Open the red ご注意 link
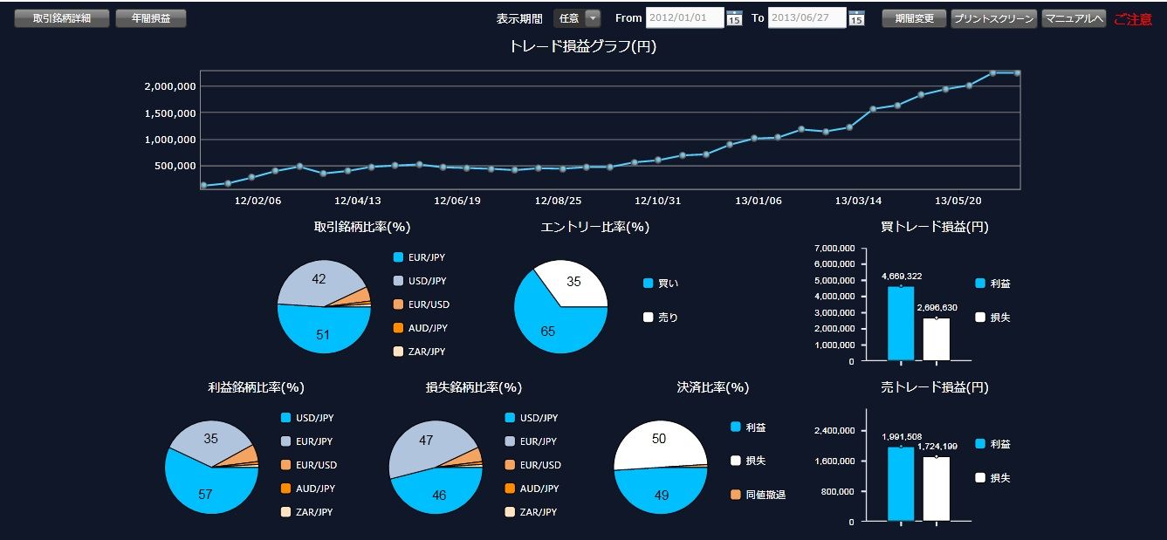The height and width of the screenshot is (540, 1167). coord(1133,19)
